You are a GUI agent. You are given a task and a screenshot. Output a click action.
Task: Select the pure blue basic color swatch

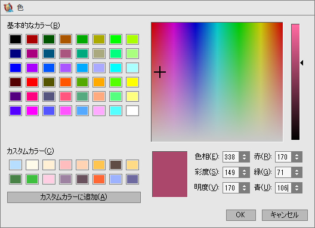[x=16, y=68]
